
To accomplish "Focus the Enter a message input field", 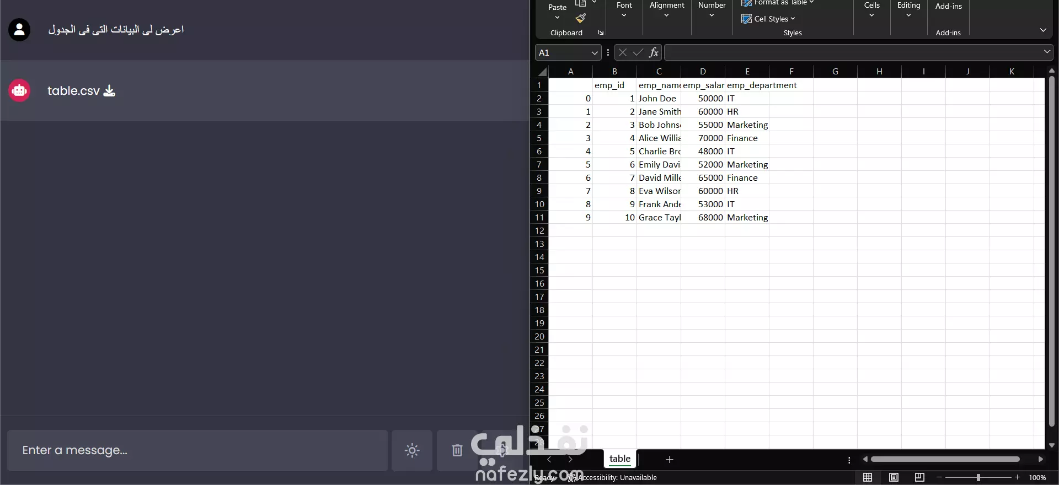I will tap(197, 450).
